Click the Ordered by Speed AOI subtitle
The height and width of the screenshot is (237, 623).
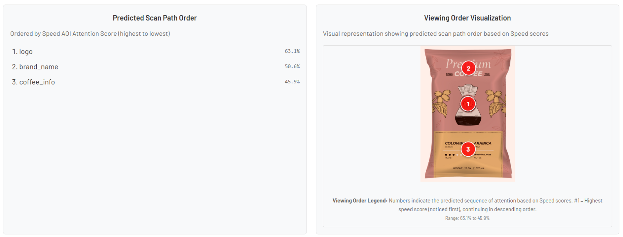(90, 34)
